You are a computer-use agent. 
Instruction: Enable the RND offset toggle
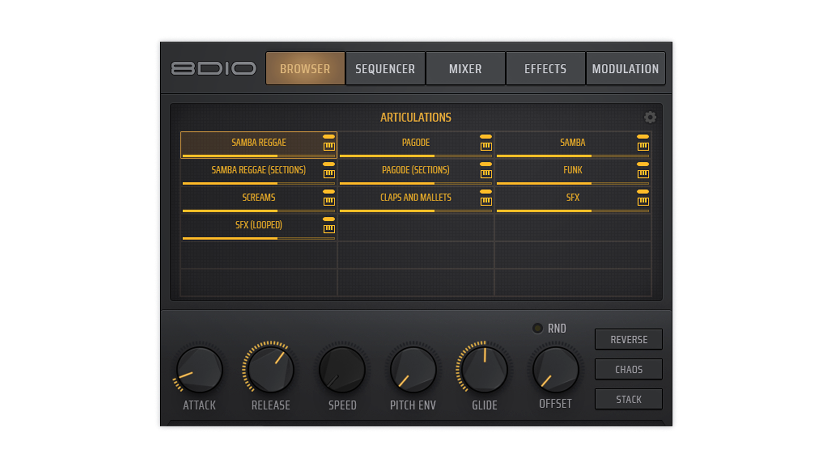538,328
